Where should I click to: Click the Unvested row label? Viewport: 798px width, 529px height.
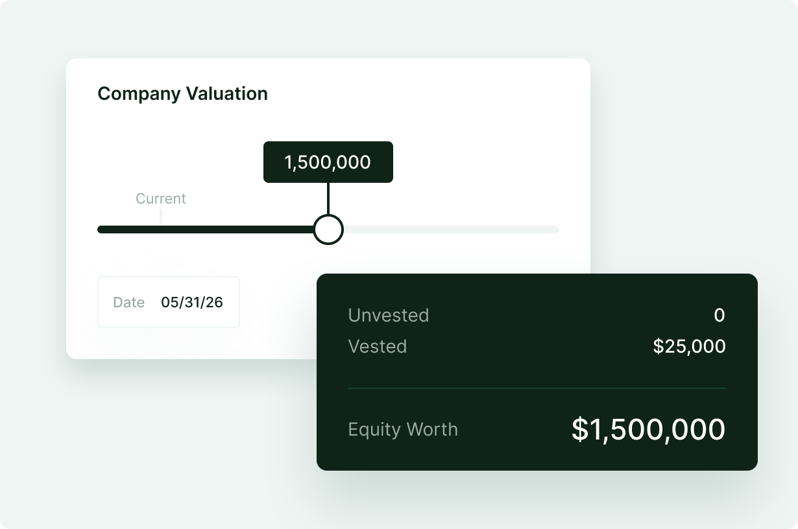388,315
